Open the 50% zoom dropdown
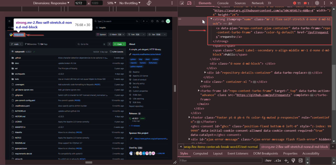Viewport: 336px width, 165px height. [112, 3]
